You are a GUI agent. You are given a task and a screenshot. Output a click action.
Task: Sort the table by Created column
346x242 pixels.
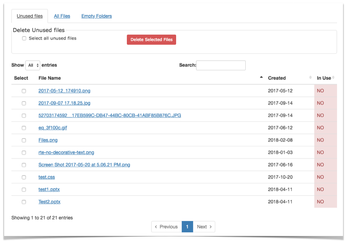[277, 78]
